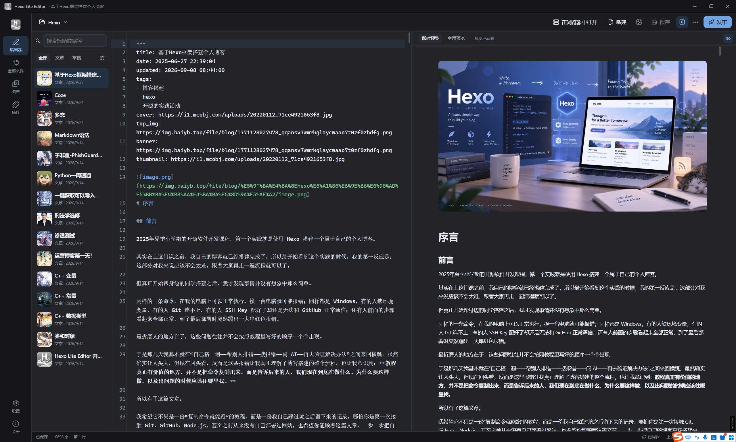Open the 关于 about page
Image resolution: width=736 pixels, height=442 pixels.
16,427
